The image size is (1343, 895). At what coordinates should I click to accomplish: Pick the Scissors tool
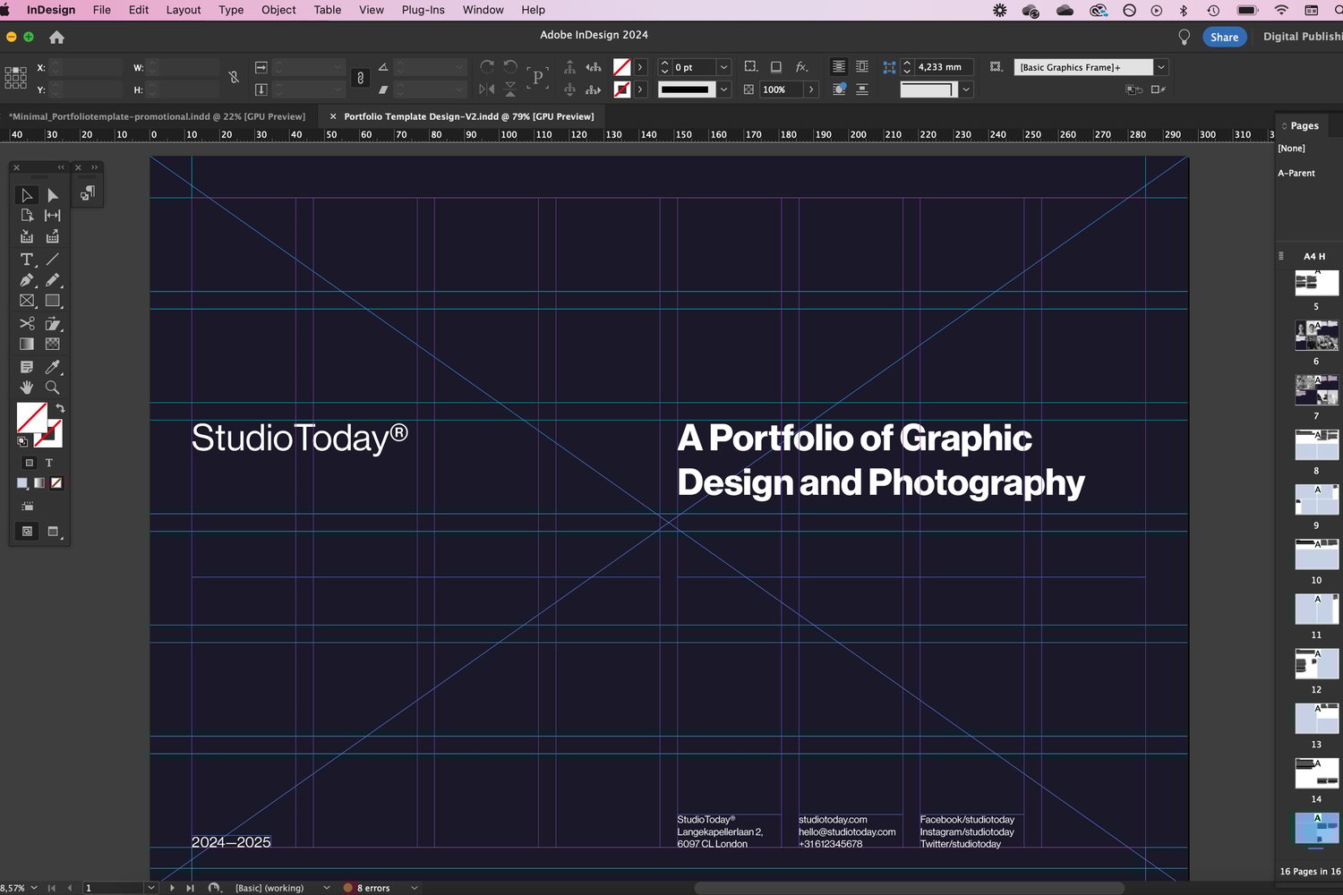[x=27, y=323]
